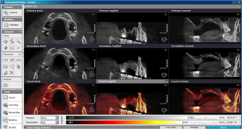Select the Ruler measurement tool
The height and width of the screenshot is (129, 242).
tap(5, 60)
